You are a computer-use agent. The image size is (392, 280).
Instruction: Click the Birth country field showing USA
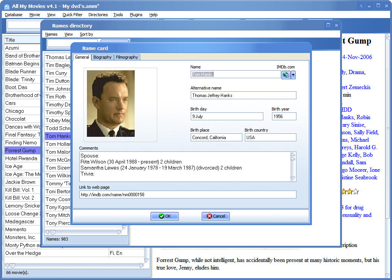270,138
